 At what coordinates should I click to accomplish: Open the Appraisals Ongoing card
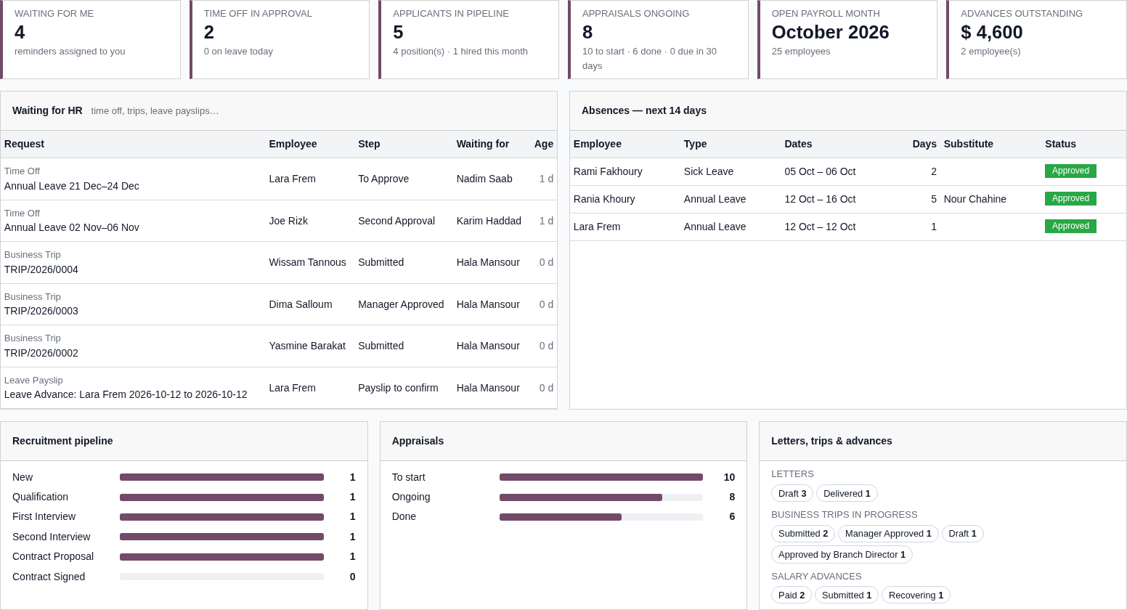click(x=658, y=39)
